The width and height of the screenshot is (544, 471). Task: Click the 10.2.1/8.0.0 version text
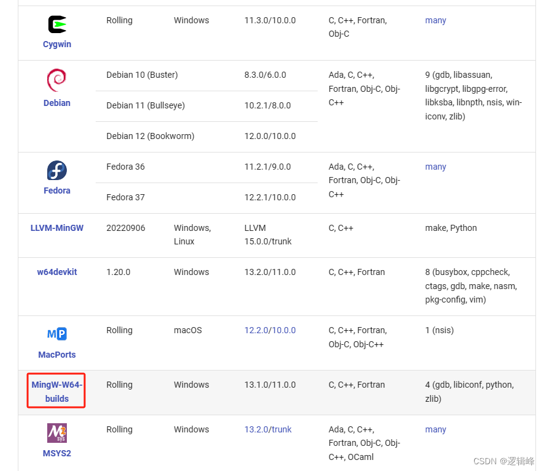tap(267, 105)
